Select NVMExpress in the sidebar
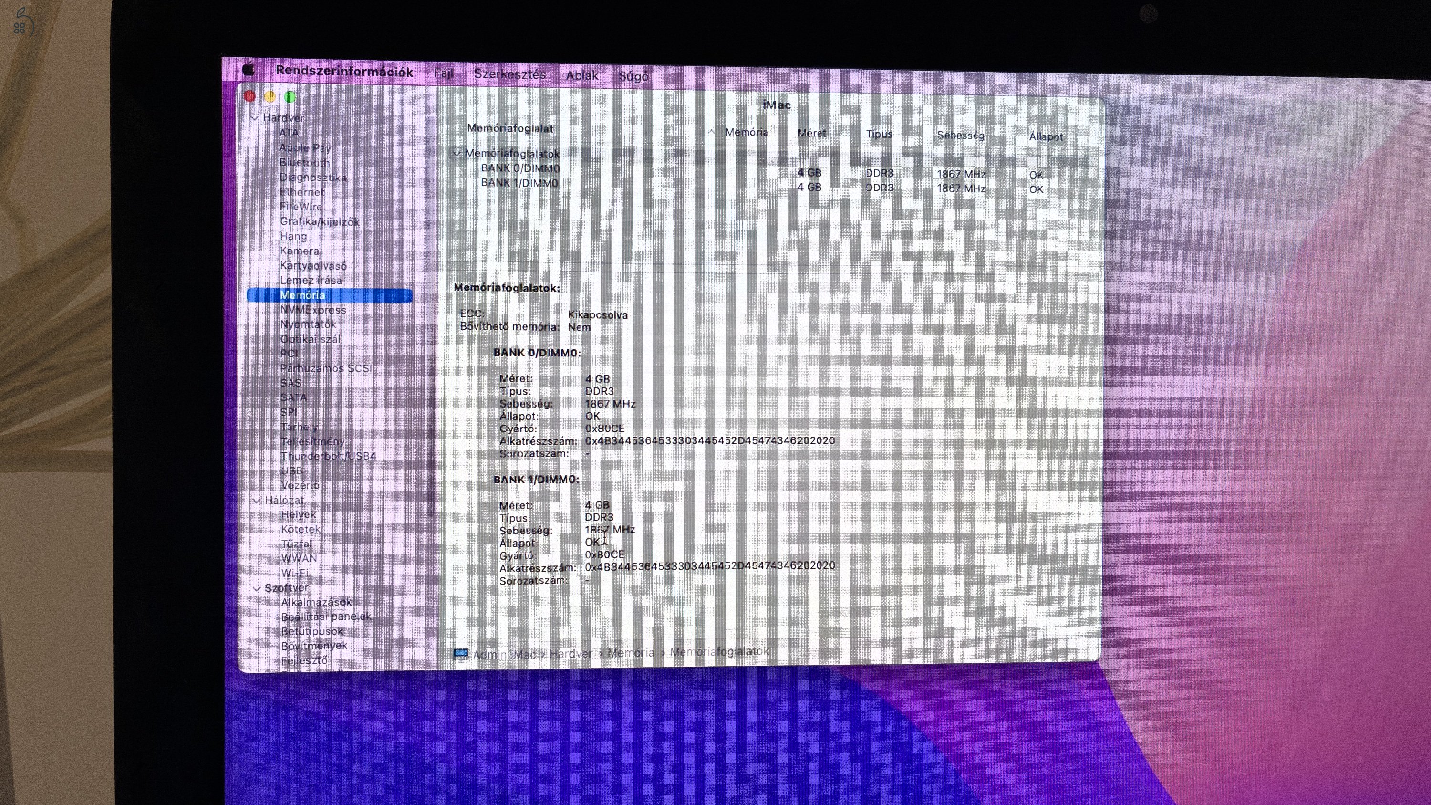Image resolution: width=1431 pixels, height=805 pixels. pos(313,309)
